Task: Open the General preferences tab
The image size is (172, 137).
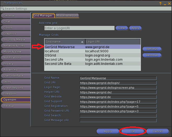Action: [x=16, y=15]
